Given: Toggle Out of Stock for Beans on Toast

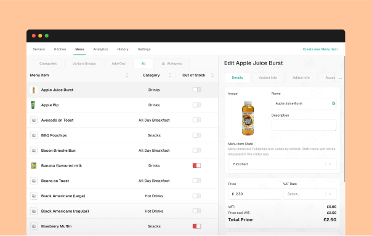Looking at the screenshot, I should [x=196, y=181].
